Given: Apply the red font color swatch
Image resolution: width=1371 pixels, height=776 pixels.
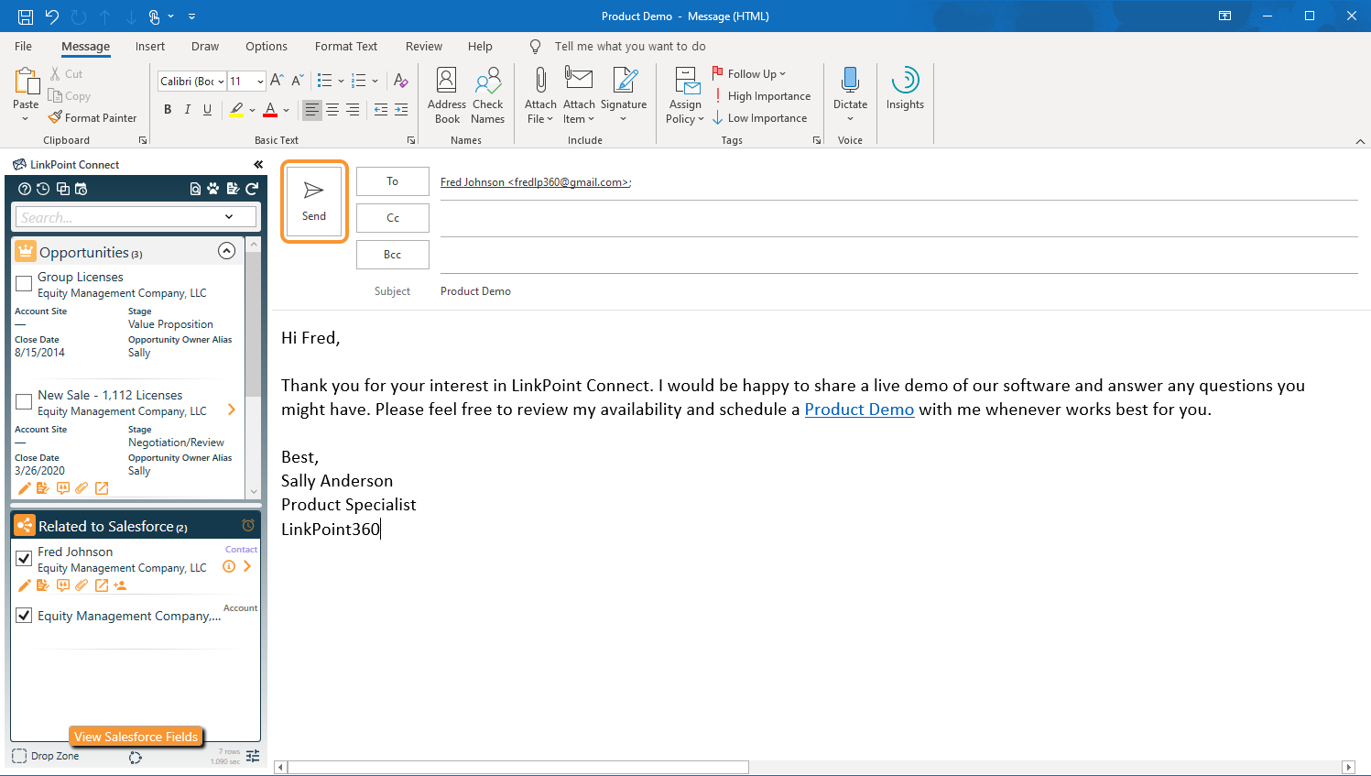Looking at the screenshot, I should [270, 110].
